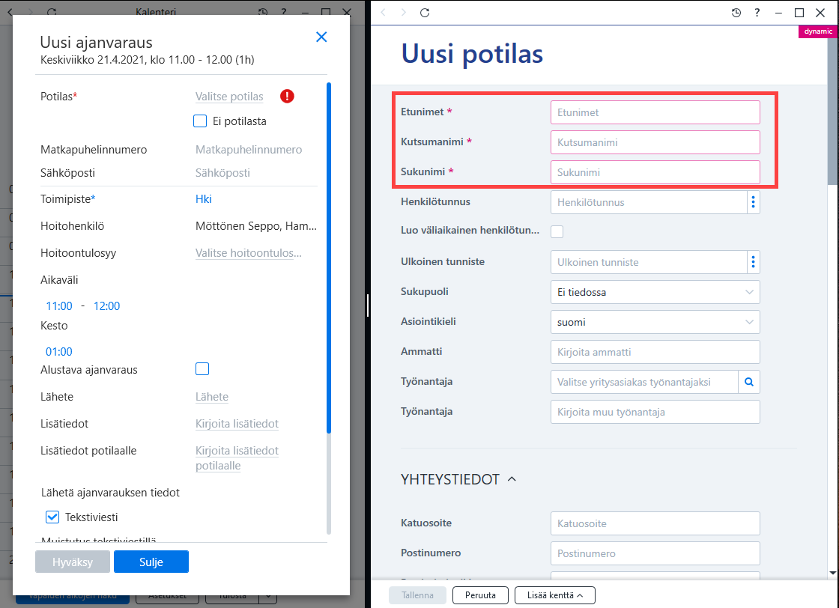
Task: Open help question mark in Uusi potilas window
Action: (x=757, y=12)
